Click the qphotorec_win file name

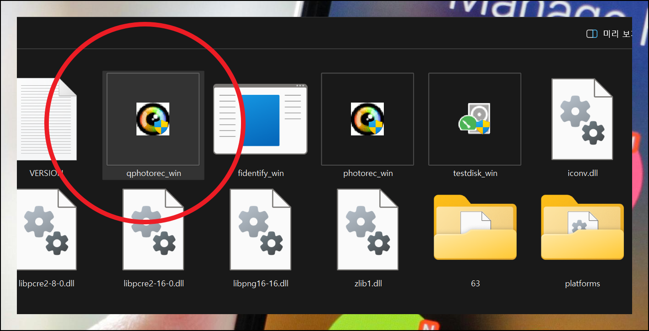pos(154,173)
